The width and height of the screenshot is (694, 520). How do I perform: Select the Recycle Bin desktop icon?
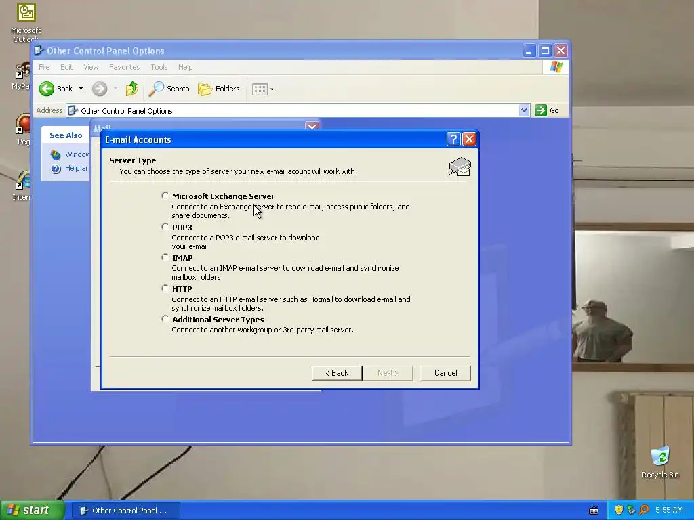click(x=660, y=462)
